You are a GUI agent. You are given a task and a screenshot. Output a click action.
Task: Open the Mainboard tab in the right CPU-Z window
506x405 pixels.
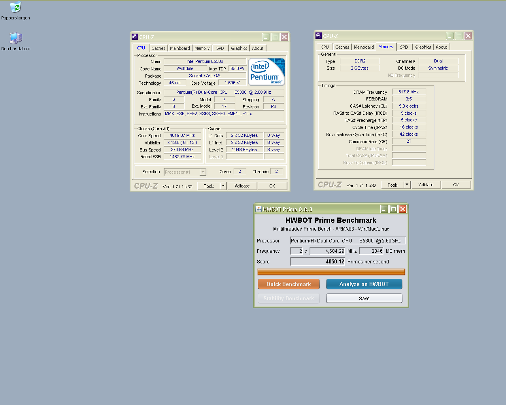pos(364,47)
